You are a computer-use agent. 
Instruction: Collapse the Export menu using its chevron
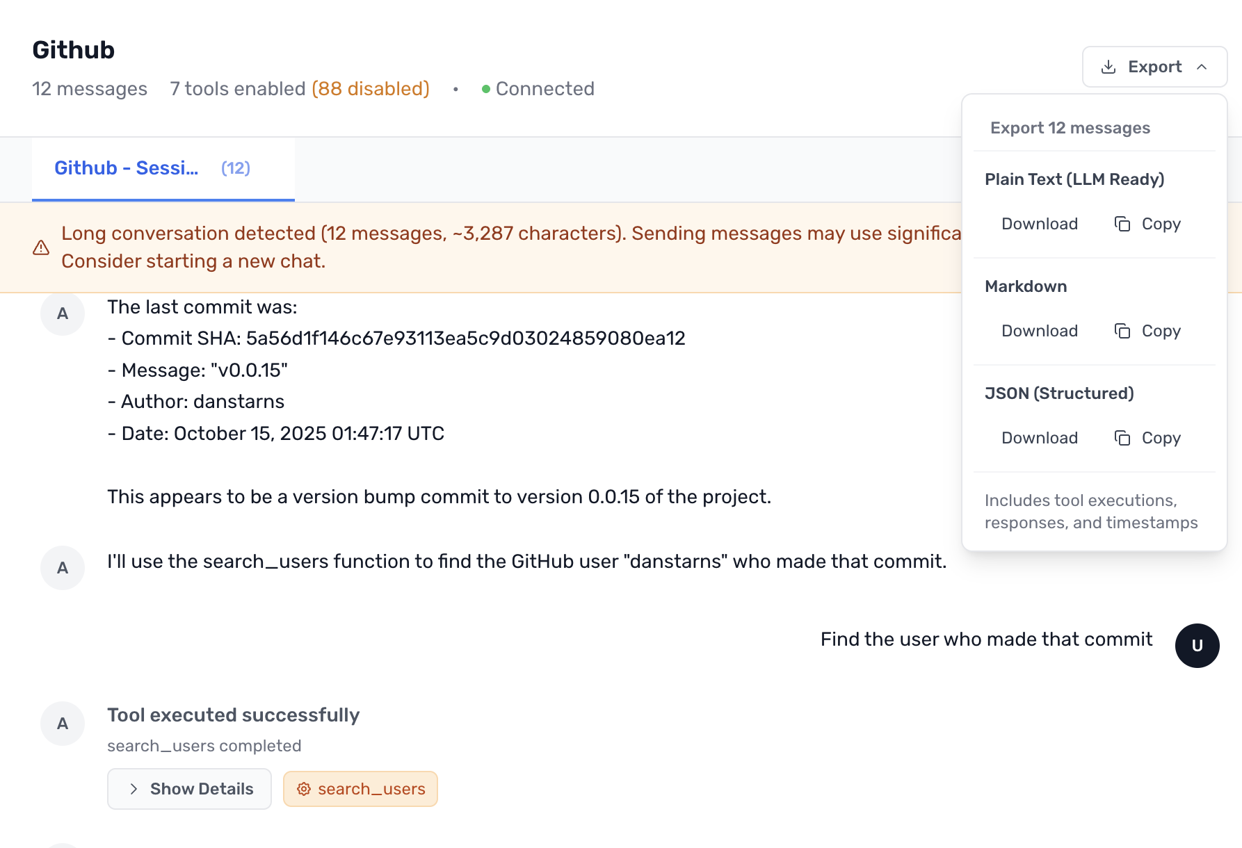[1203, 67]
